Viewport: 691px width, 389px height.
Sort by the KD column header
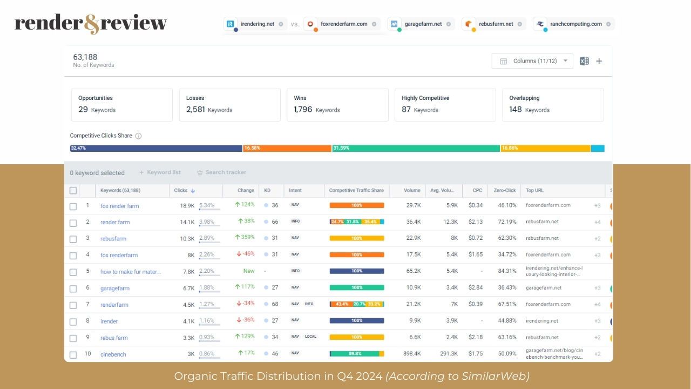pyautogui.click(x=267, y=191)
